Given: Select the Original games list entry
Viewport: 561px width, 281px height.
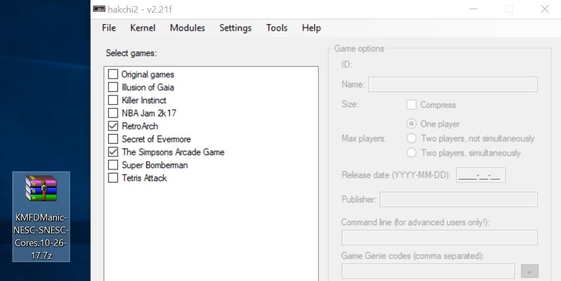Looking at the screenshot, I should (x=148, y=74).
